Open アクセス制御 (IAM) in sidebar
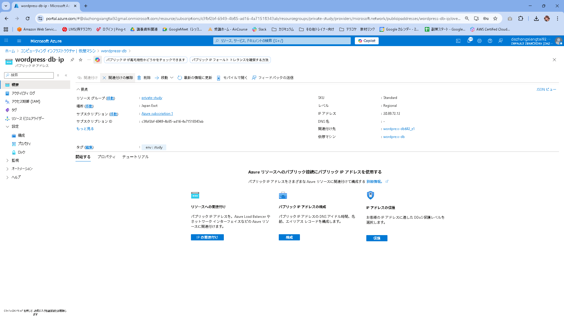564x317 pixels. 26,102
